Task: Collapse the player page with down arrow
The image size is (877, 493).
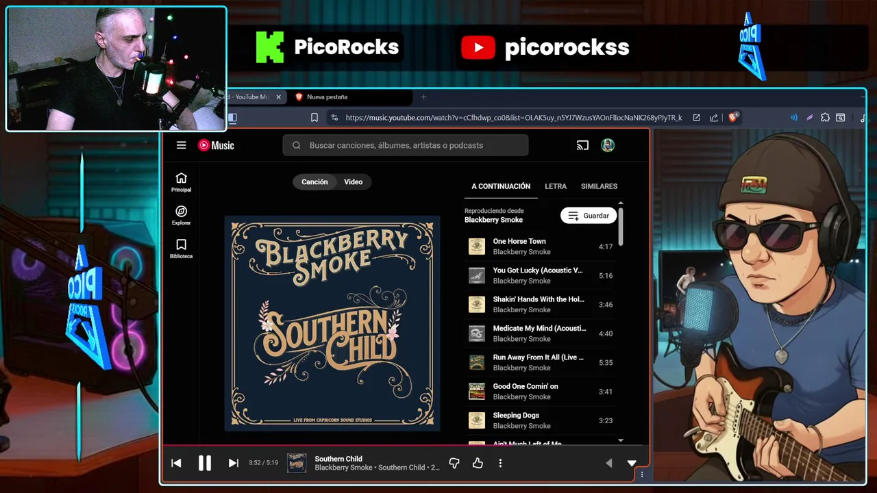Action: tap(632, 464)
